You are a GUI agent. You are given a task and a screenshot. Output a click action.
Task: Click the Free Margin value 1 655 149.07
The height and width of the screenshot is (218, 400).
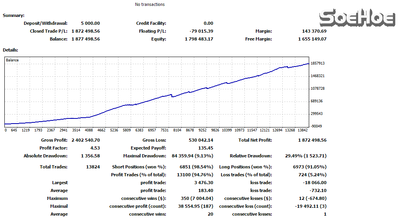pos(312,39)
